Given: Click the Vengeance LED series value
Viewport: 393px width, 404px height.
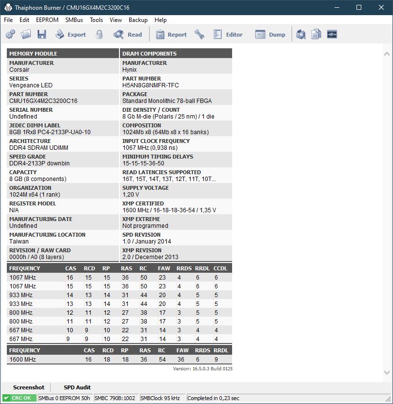Looking at the screenshot, I should coord(31,85).
